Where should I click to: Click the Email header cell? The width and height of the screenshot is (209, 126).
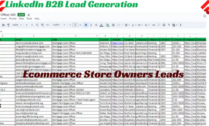click(33, 40)
